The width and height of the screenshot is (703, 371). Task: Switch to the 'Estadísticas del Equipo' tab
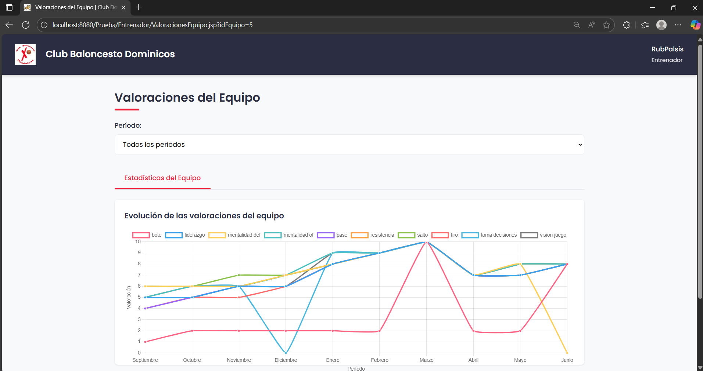click(x=162, y=178)
